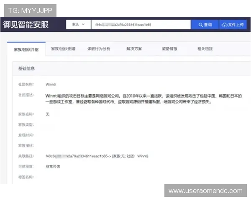Open the 解决方案 tab
251x201 pixels.
click(134, 49)
